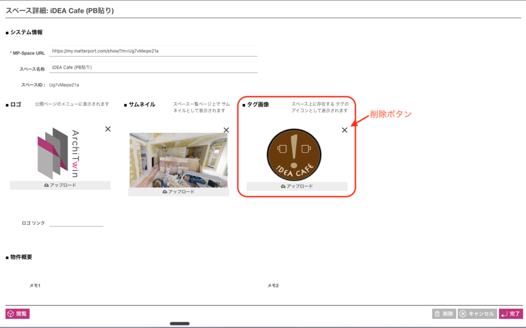This screenshot has height=328, width=526.
Task: Click the bottom center drag handle bar
Action: 180,323
